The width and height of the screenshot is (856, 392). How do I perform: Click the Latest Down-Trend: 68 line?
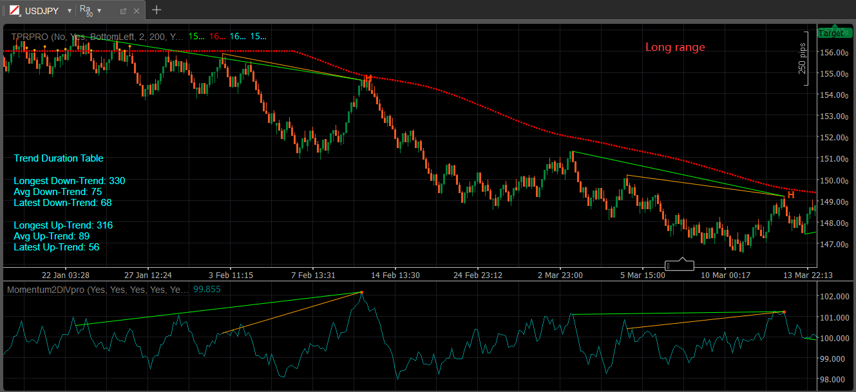62,203
